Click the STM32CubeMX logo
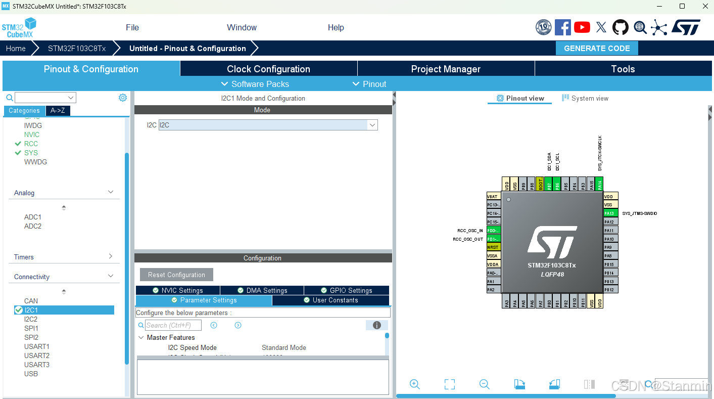 [19, 28]
